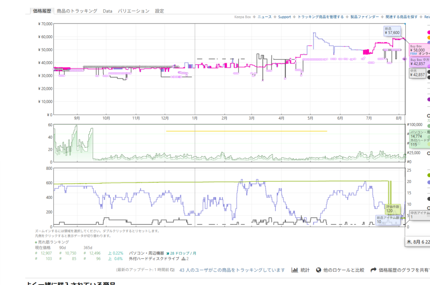Viewport: 430px width, 285px height.
Task: Click the 28 ドロップ / 月 drop indicator
Action: pyautogui.click(x=181, y=253)
